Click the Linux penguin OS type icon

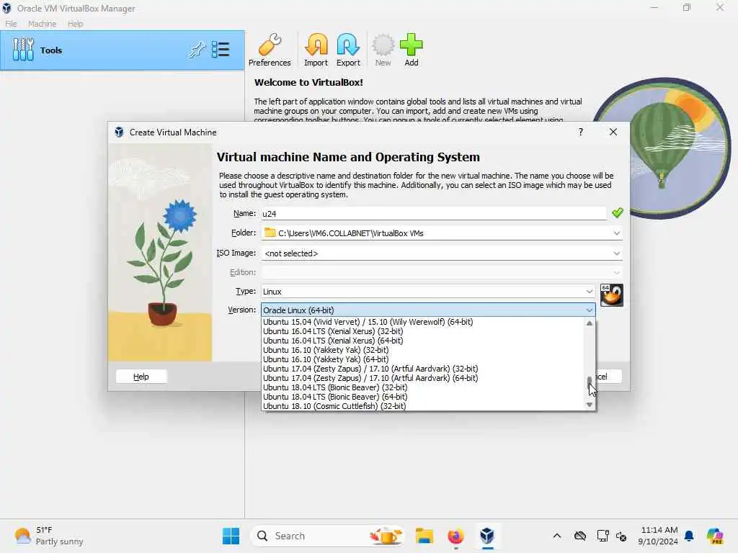[x=611, y=295]
